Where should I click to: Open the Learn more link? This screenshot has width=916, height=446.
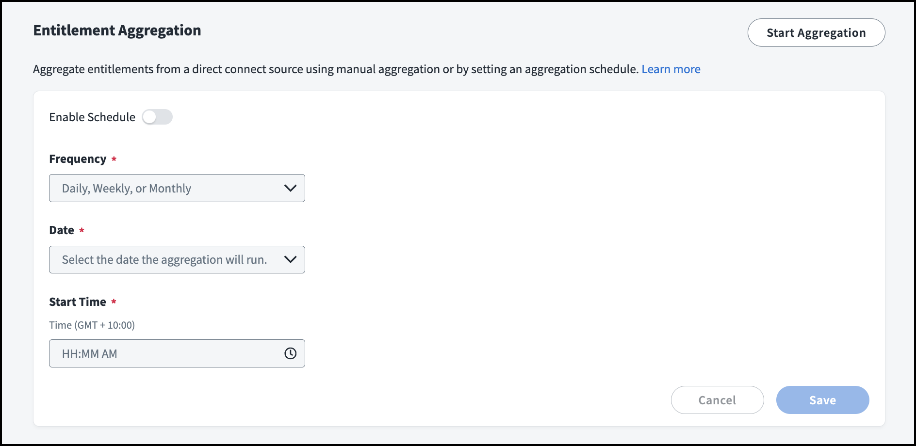pyautogui.click(x=671, y=69)
